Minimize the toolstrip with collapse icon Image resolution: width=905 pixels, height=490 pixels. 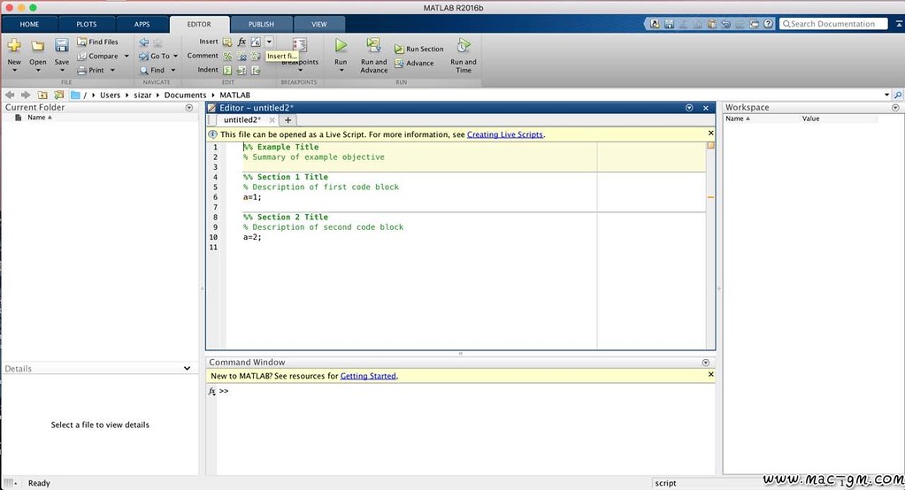point(899,24)
